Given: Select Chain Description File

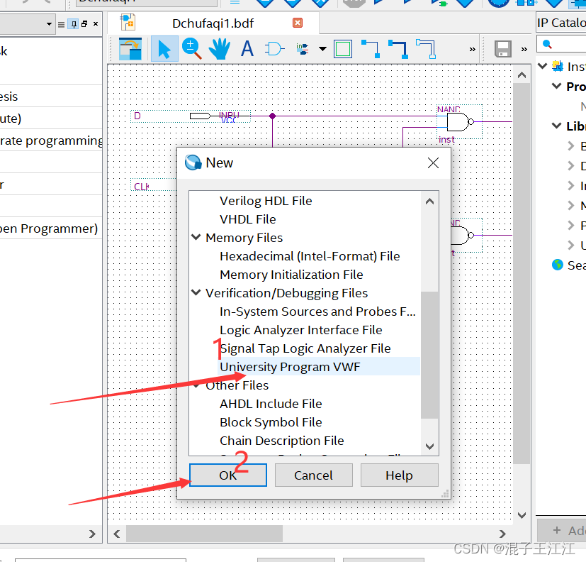Looking at the screenshot, I should [x=282, y=441].
